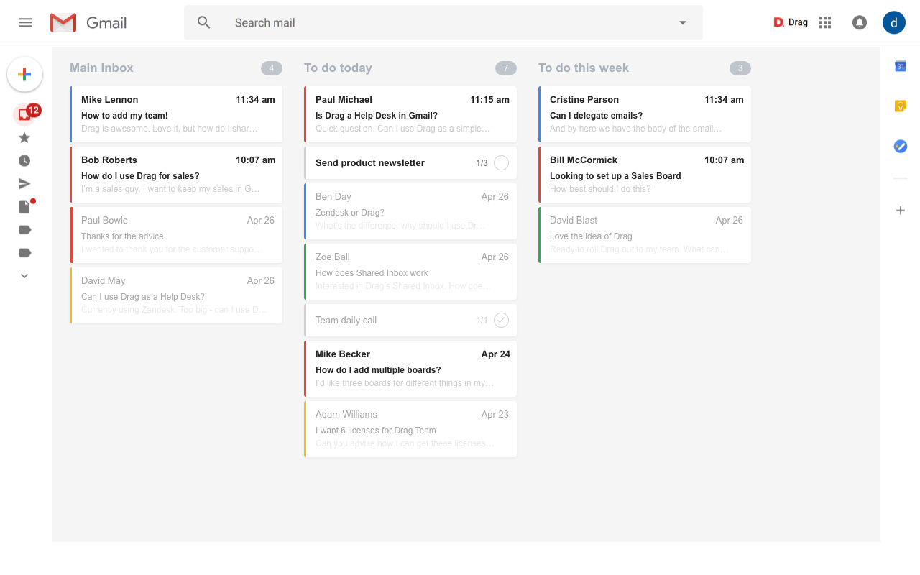Viewport: 920px width, 575px height.
Task: Click the Gmail logo
Action: 88,23
